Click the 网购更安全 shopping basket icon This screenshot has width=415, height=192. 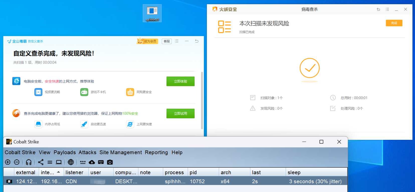(130, 92)
